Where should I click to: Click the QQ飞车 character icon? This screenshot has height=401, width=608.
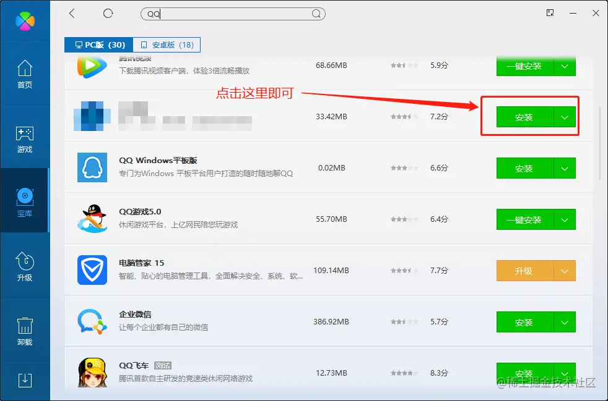click(x=92, y=373)
